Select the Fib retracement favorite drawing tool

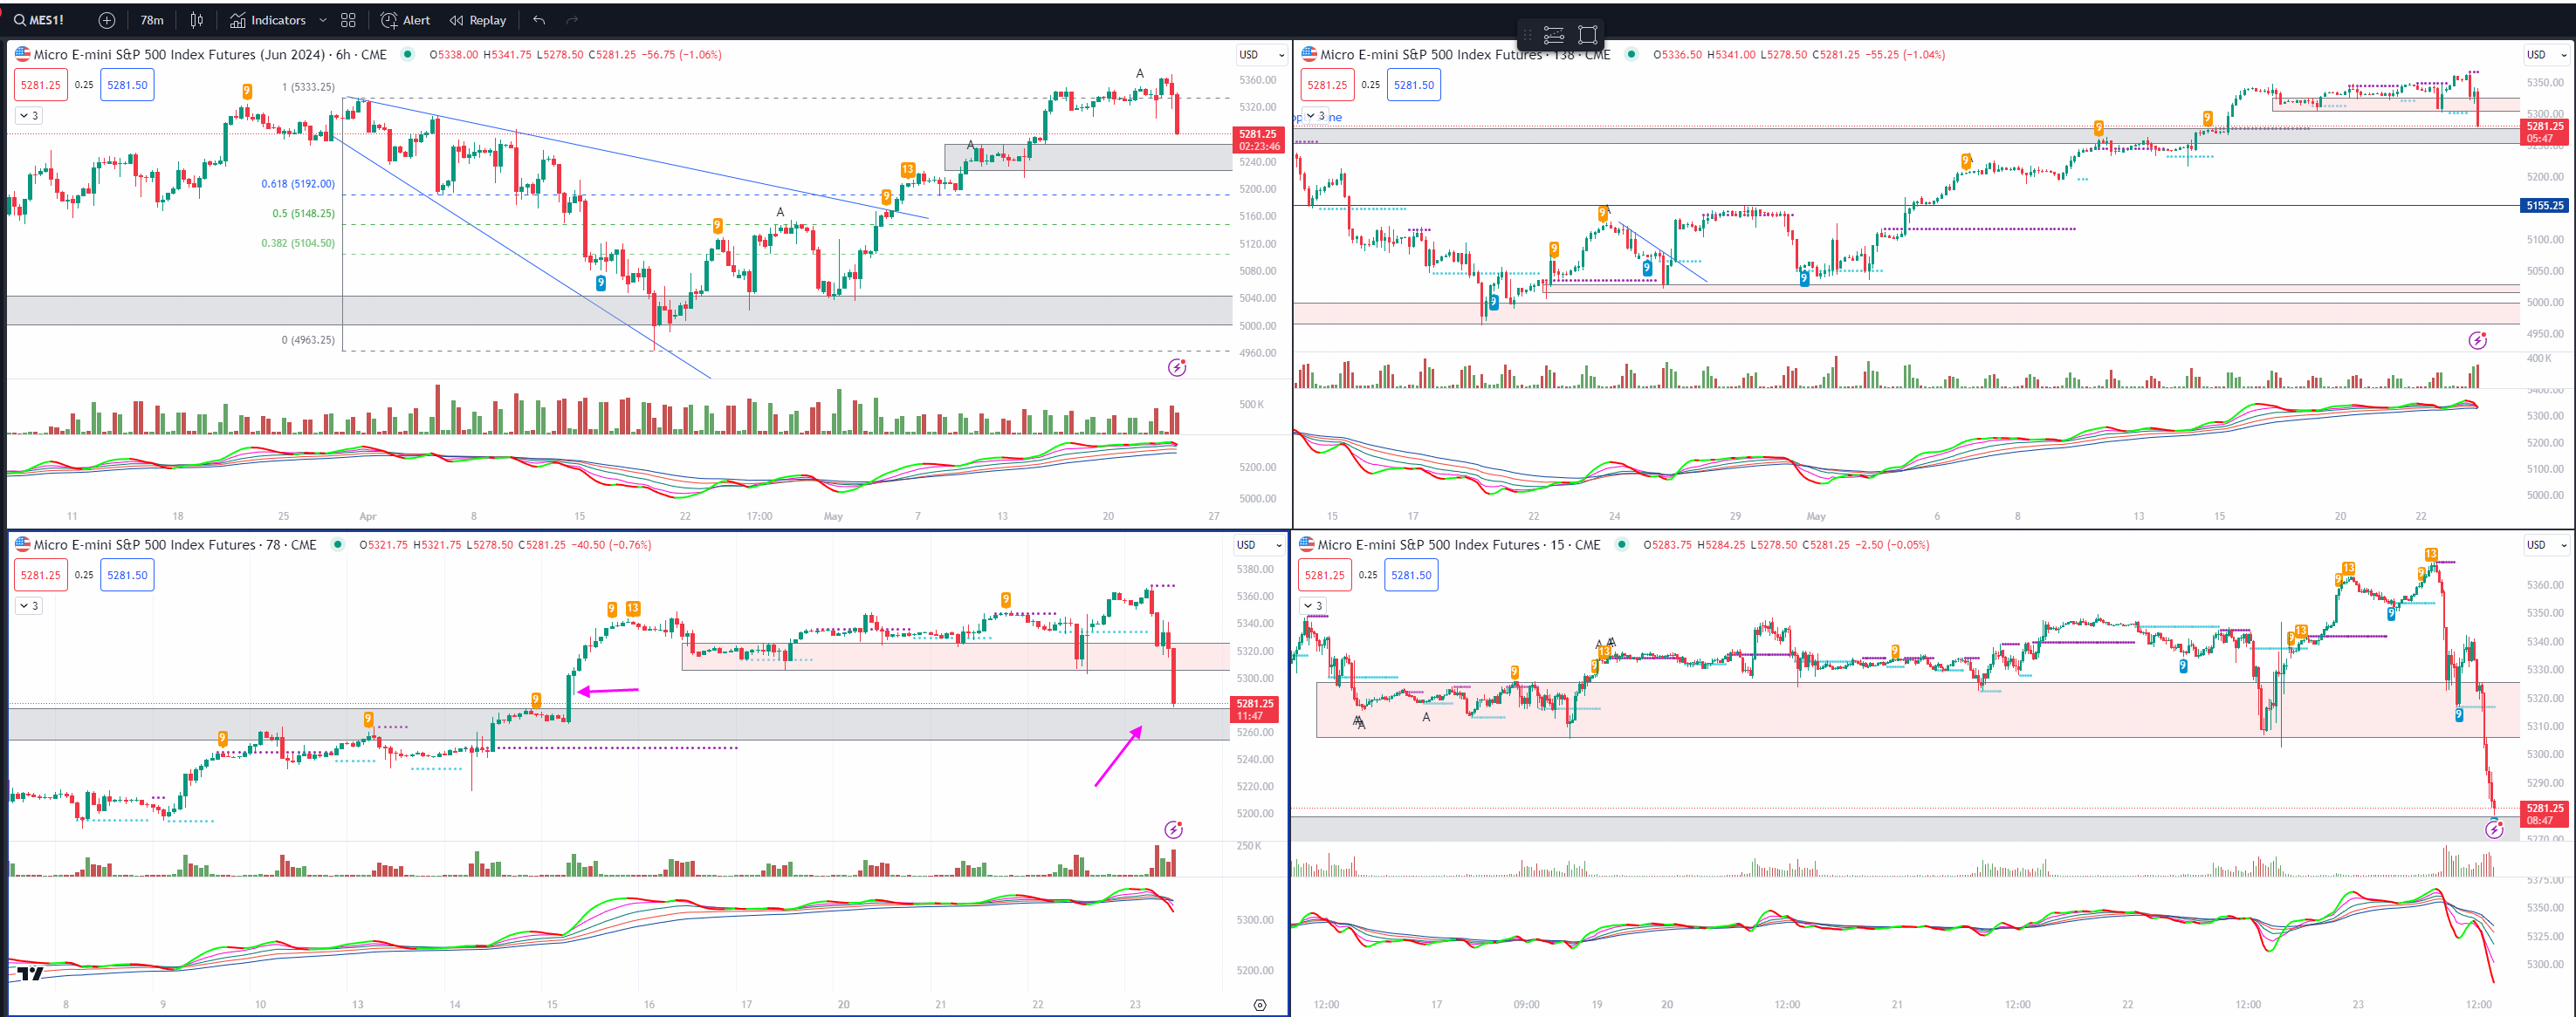click(x=1554, y=35)
